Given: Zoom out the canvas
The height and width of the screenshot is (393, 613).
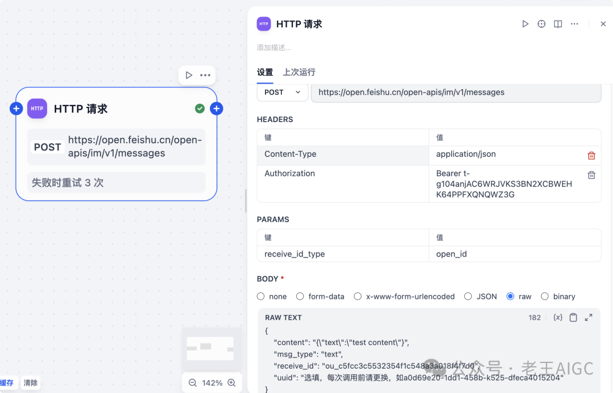Looking at the screenshot, I should coord(193,383).
